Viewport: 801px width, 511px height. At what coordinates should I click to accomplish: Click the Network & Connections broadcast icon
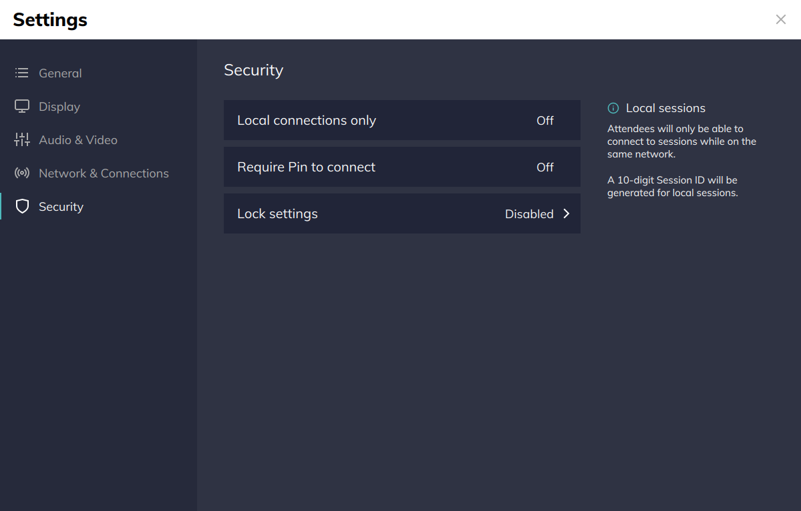(21, 173)
